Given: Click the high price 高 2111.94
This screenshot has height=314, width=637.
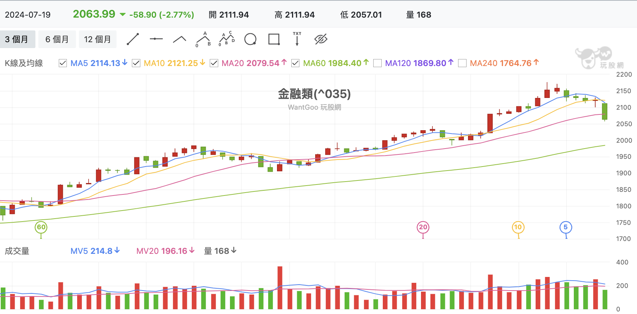Looking at the screenshot, I should pyautogui.click(x=295, y=15).
